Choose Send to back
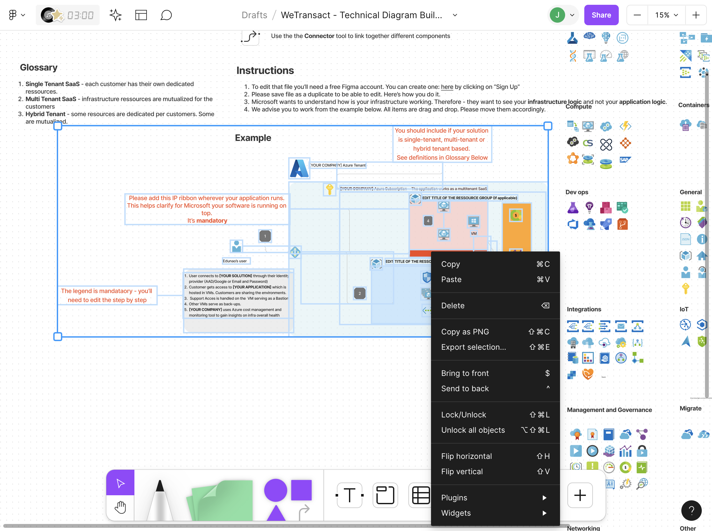This screenshot has width=712, height=531. (x=495, y=389)
